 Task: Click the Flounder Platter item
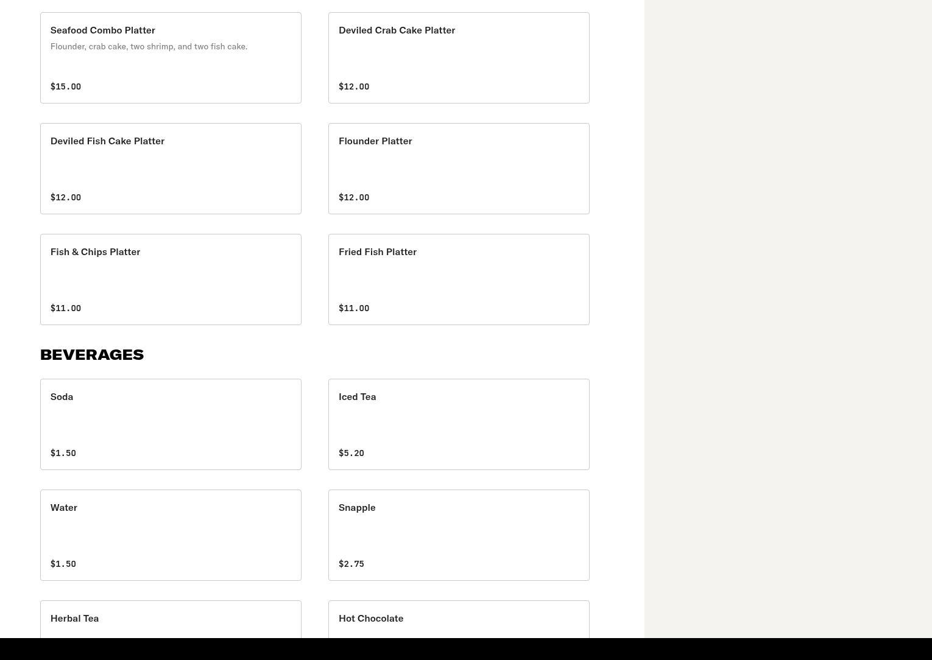[x=459, y=169]
